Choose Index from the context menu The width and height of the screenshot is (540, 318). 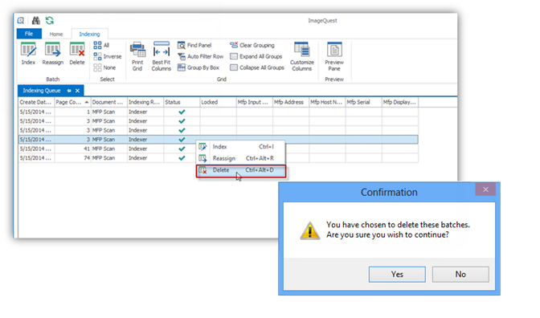pos(241,147)
